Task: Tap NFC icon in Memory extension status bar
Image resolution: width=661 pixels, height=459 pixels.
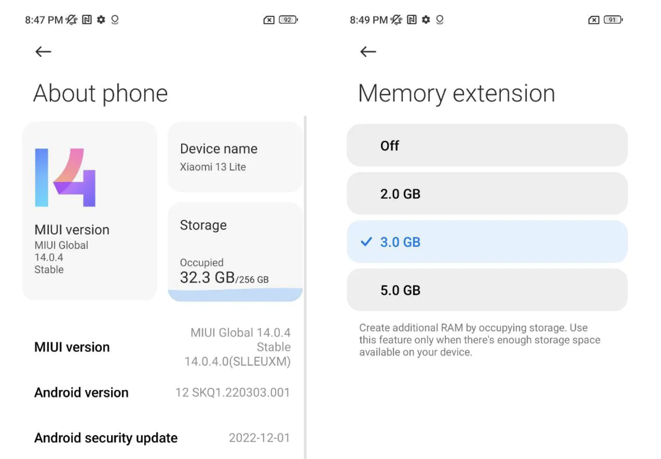Action: point(412,20)
